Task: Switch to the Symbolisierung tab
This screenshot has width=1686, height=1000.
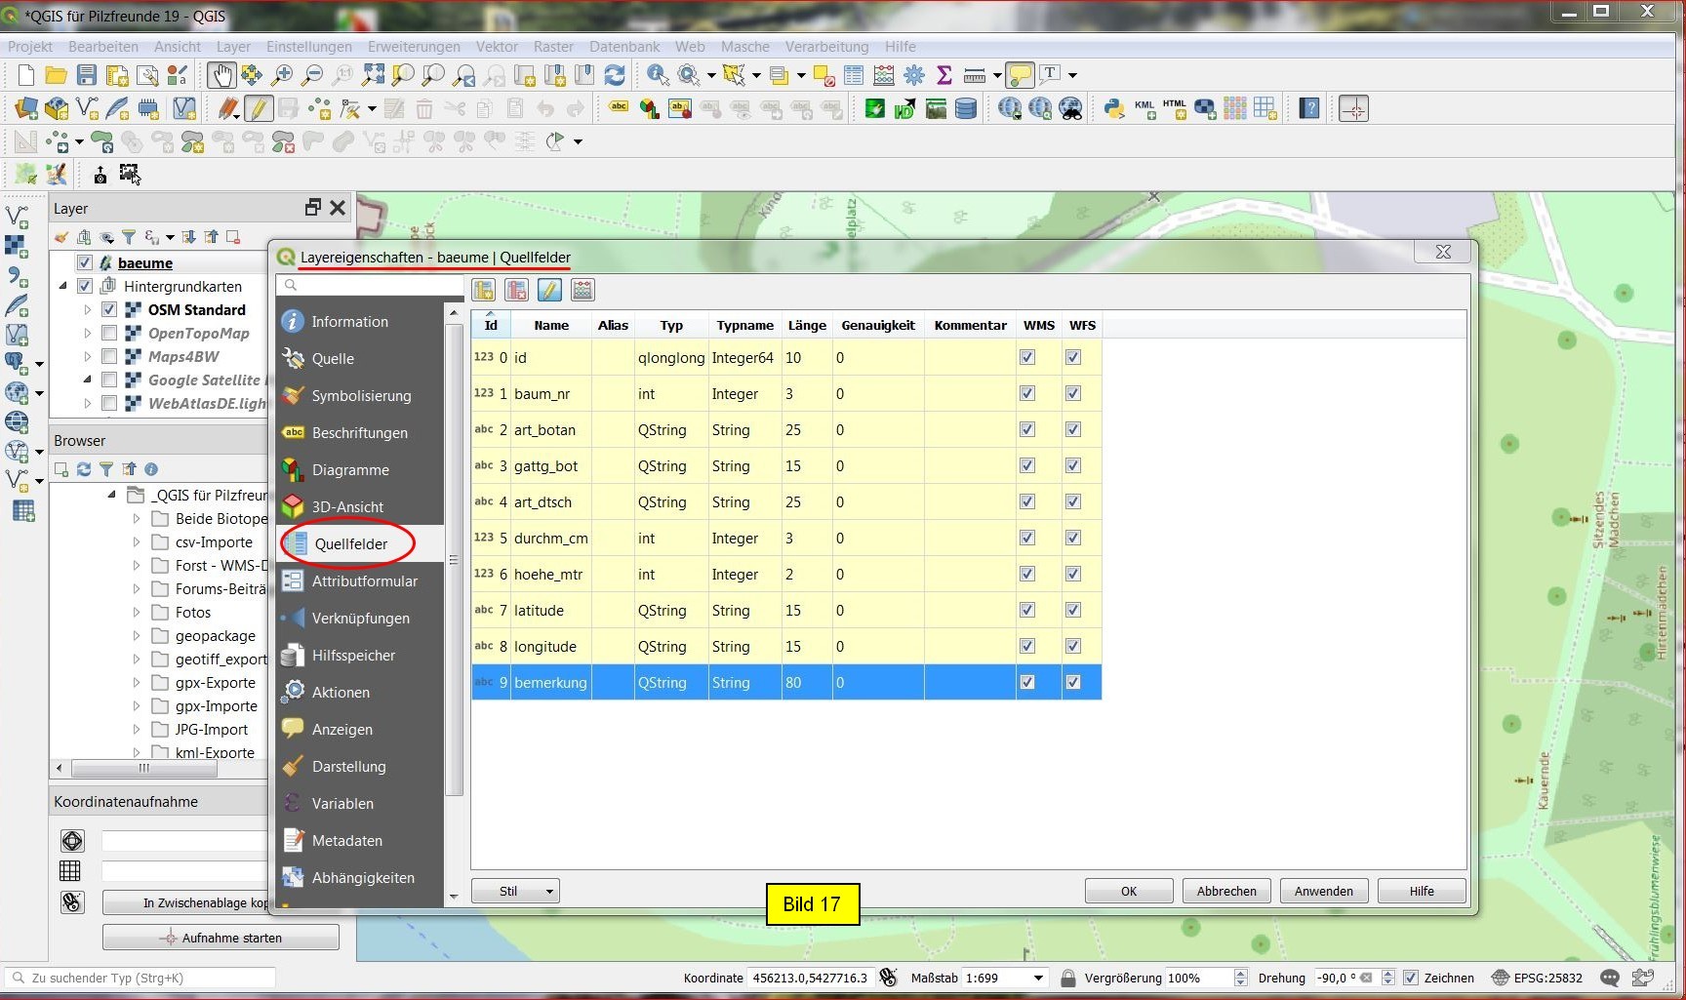Action: pyautogui.click(x=361, y=395)
